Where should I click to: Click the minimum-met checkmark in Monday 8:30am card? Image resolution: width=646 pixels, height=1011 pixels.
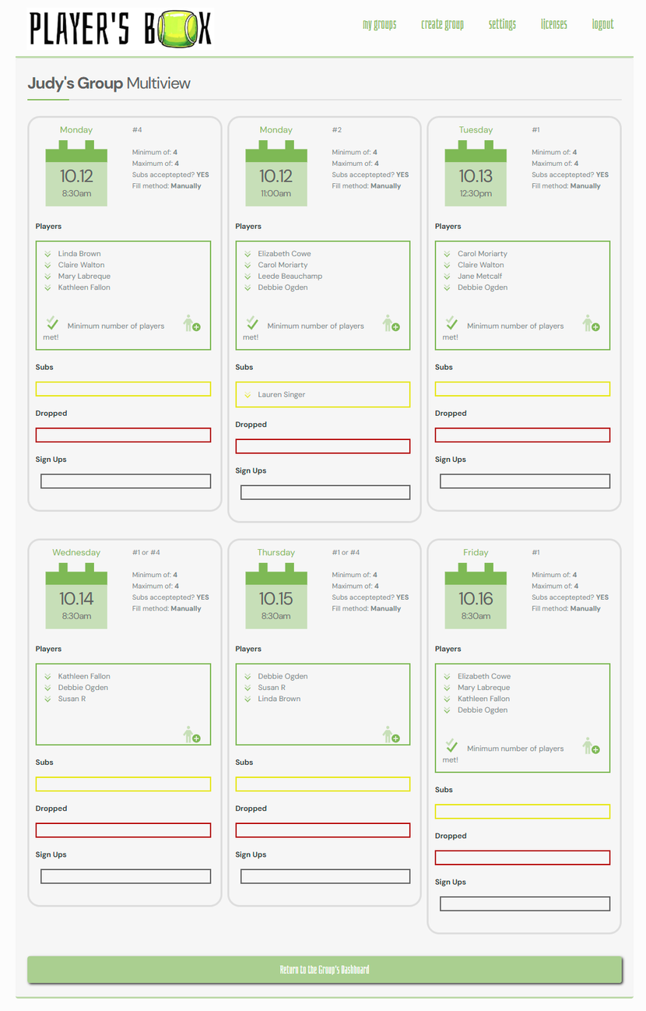pyautogui.click(x=52, y=322)
